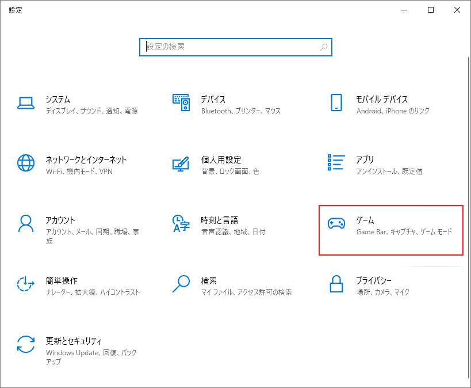Click the ネットワークとインターネット globe icon
The height and width of the screenshot is (388, 471).
[x=26, y=163]
